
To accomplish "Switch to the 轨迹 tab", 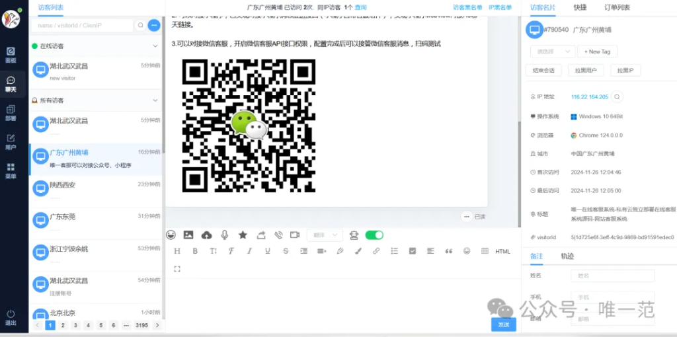I will 567,256.
